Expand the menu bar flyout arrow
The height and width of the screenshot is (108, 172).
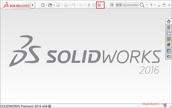pos(33,5)
